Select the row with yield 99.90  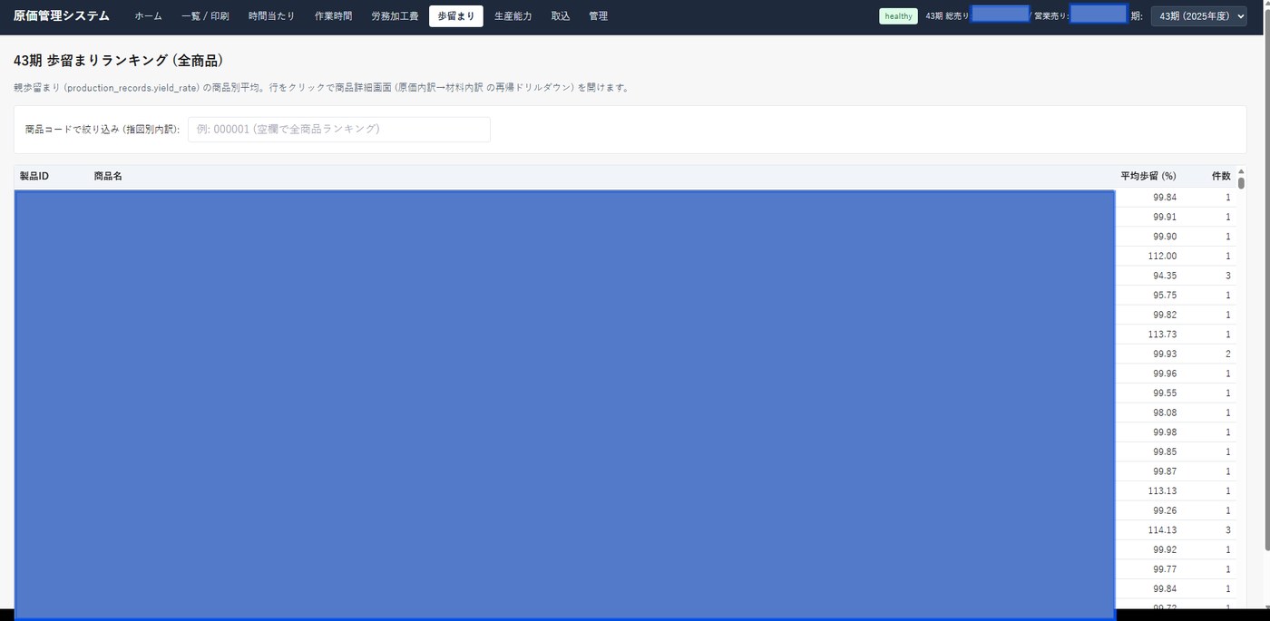(x=625, y=237)
